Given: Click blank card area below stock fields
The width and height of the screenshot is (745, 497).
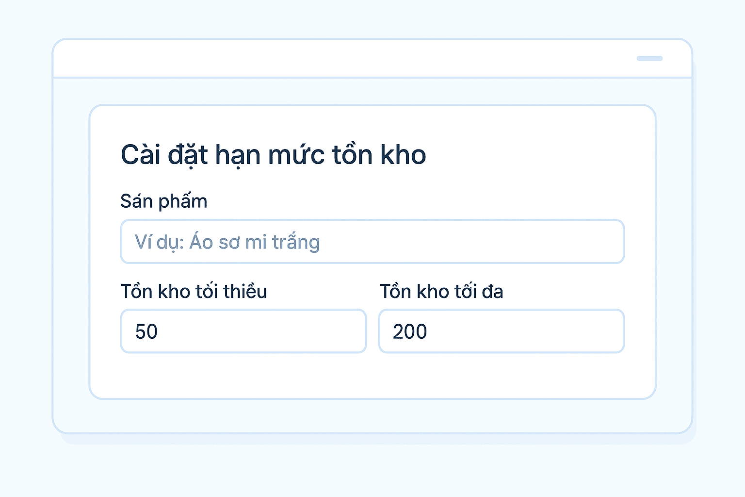Looking at the screenshot, I should click(x=372, y=376).
